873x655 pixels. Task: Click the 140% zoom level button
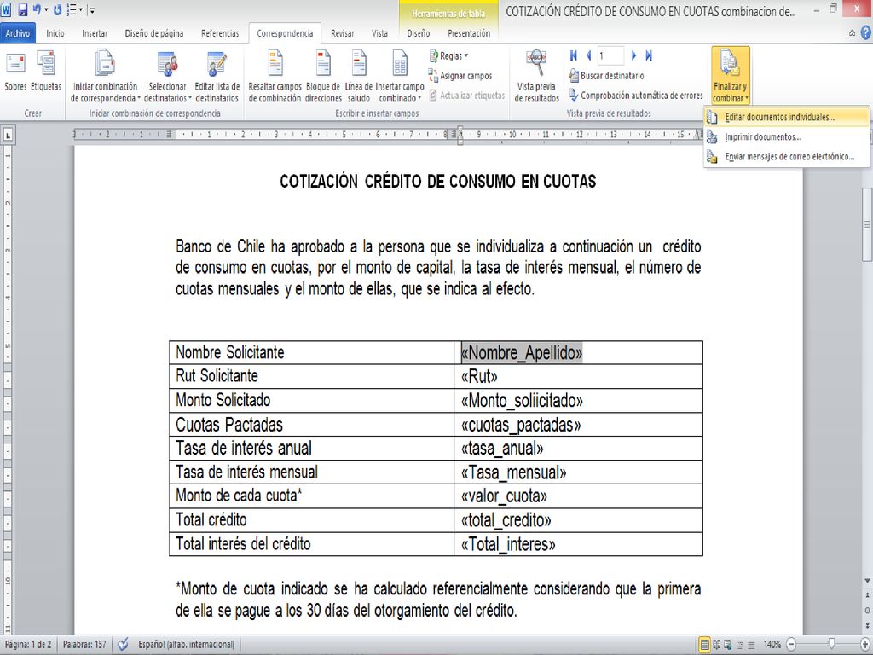coord(772,645)
